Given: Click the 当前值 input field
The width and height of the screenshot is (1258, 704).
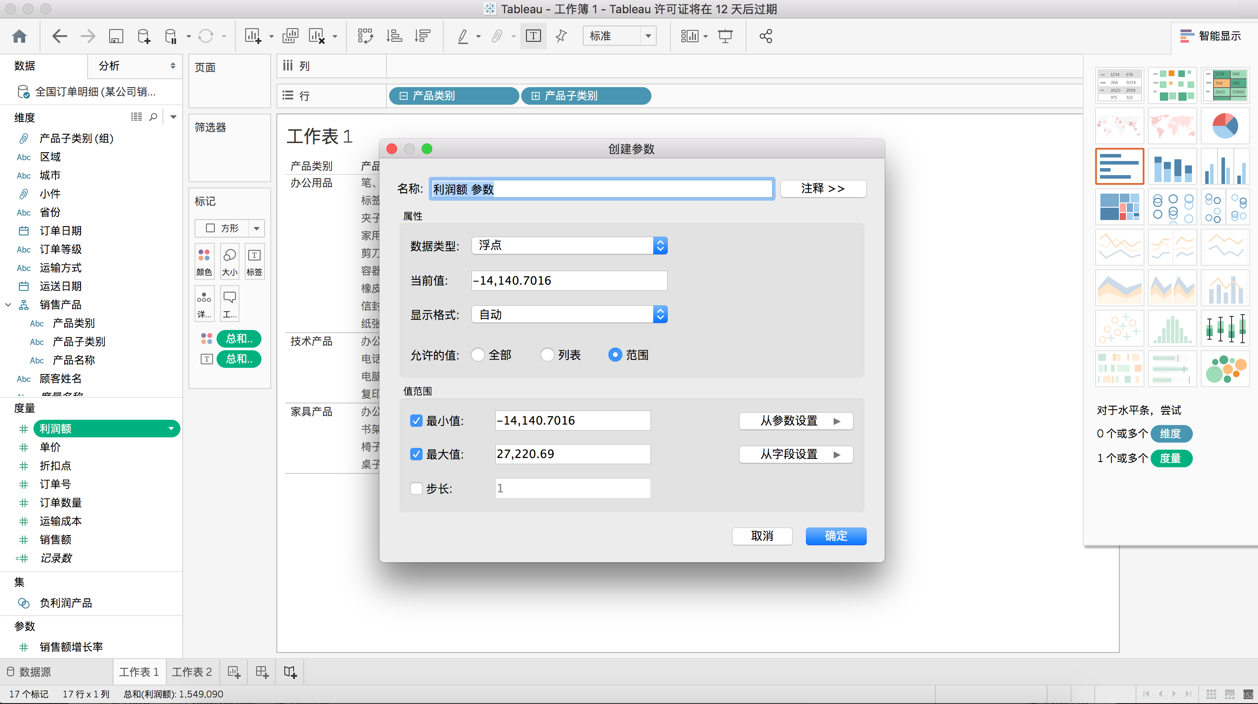Looking at the screenshot, I should point(570,281).
